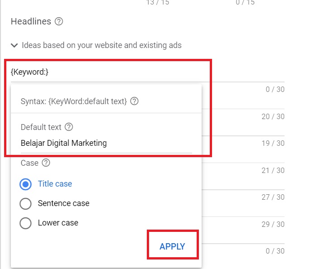
Task: Choose the Sentence case radio option
Action: pos(26,203)
